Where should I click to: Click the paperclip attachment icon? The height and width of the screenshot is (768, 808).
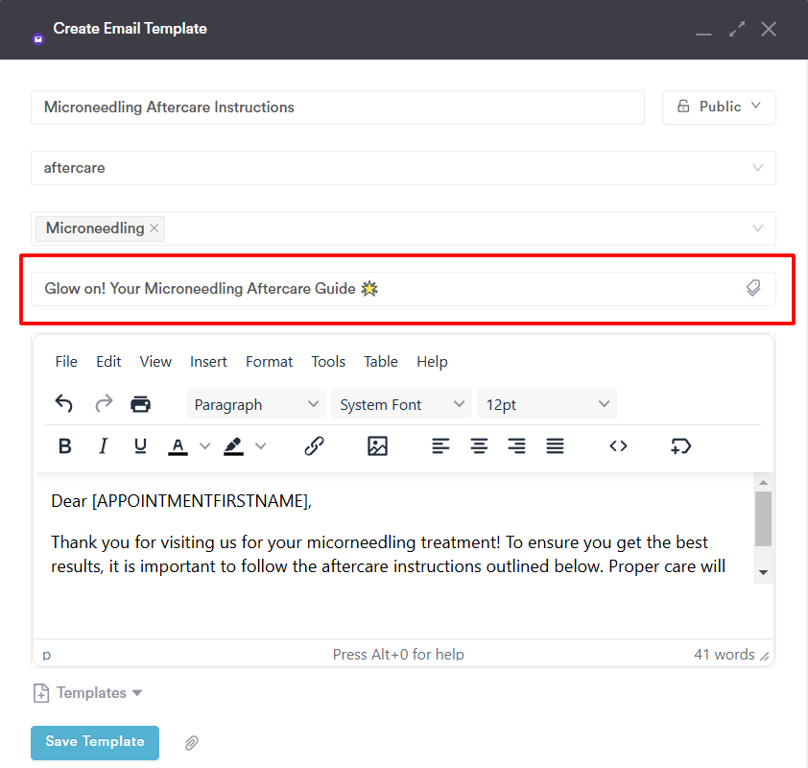pyautogui.click(x=192, y=743)
